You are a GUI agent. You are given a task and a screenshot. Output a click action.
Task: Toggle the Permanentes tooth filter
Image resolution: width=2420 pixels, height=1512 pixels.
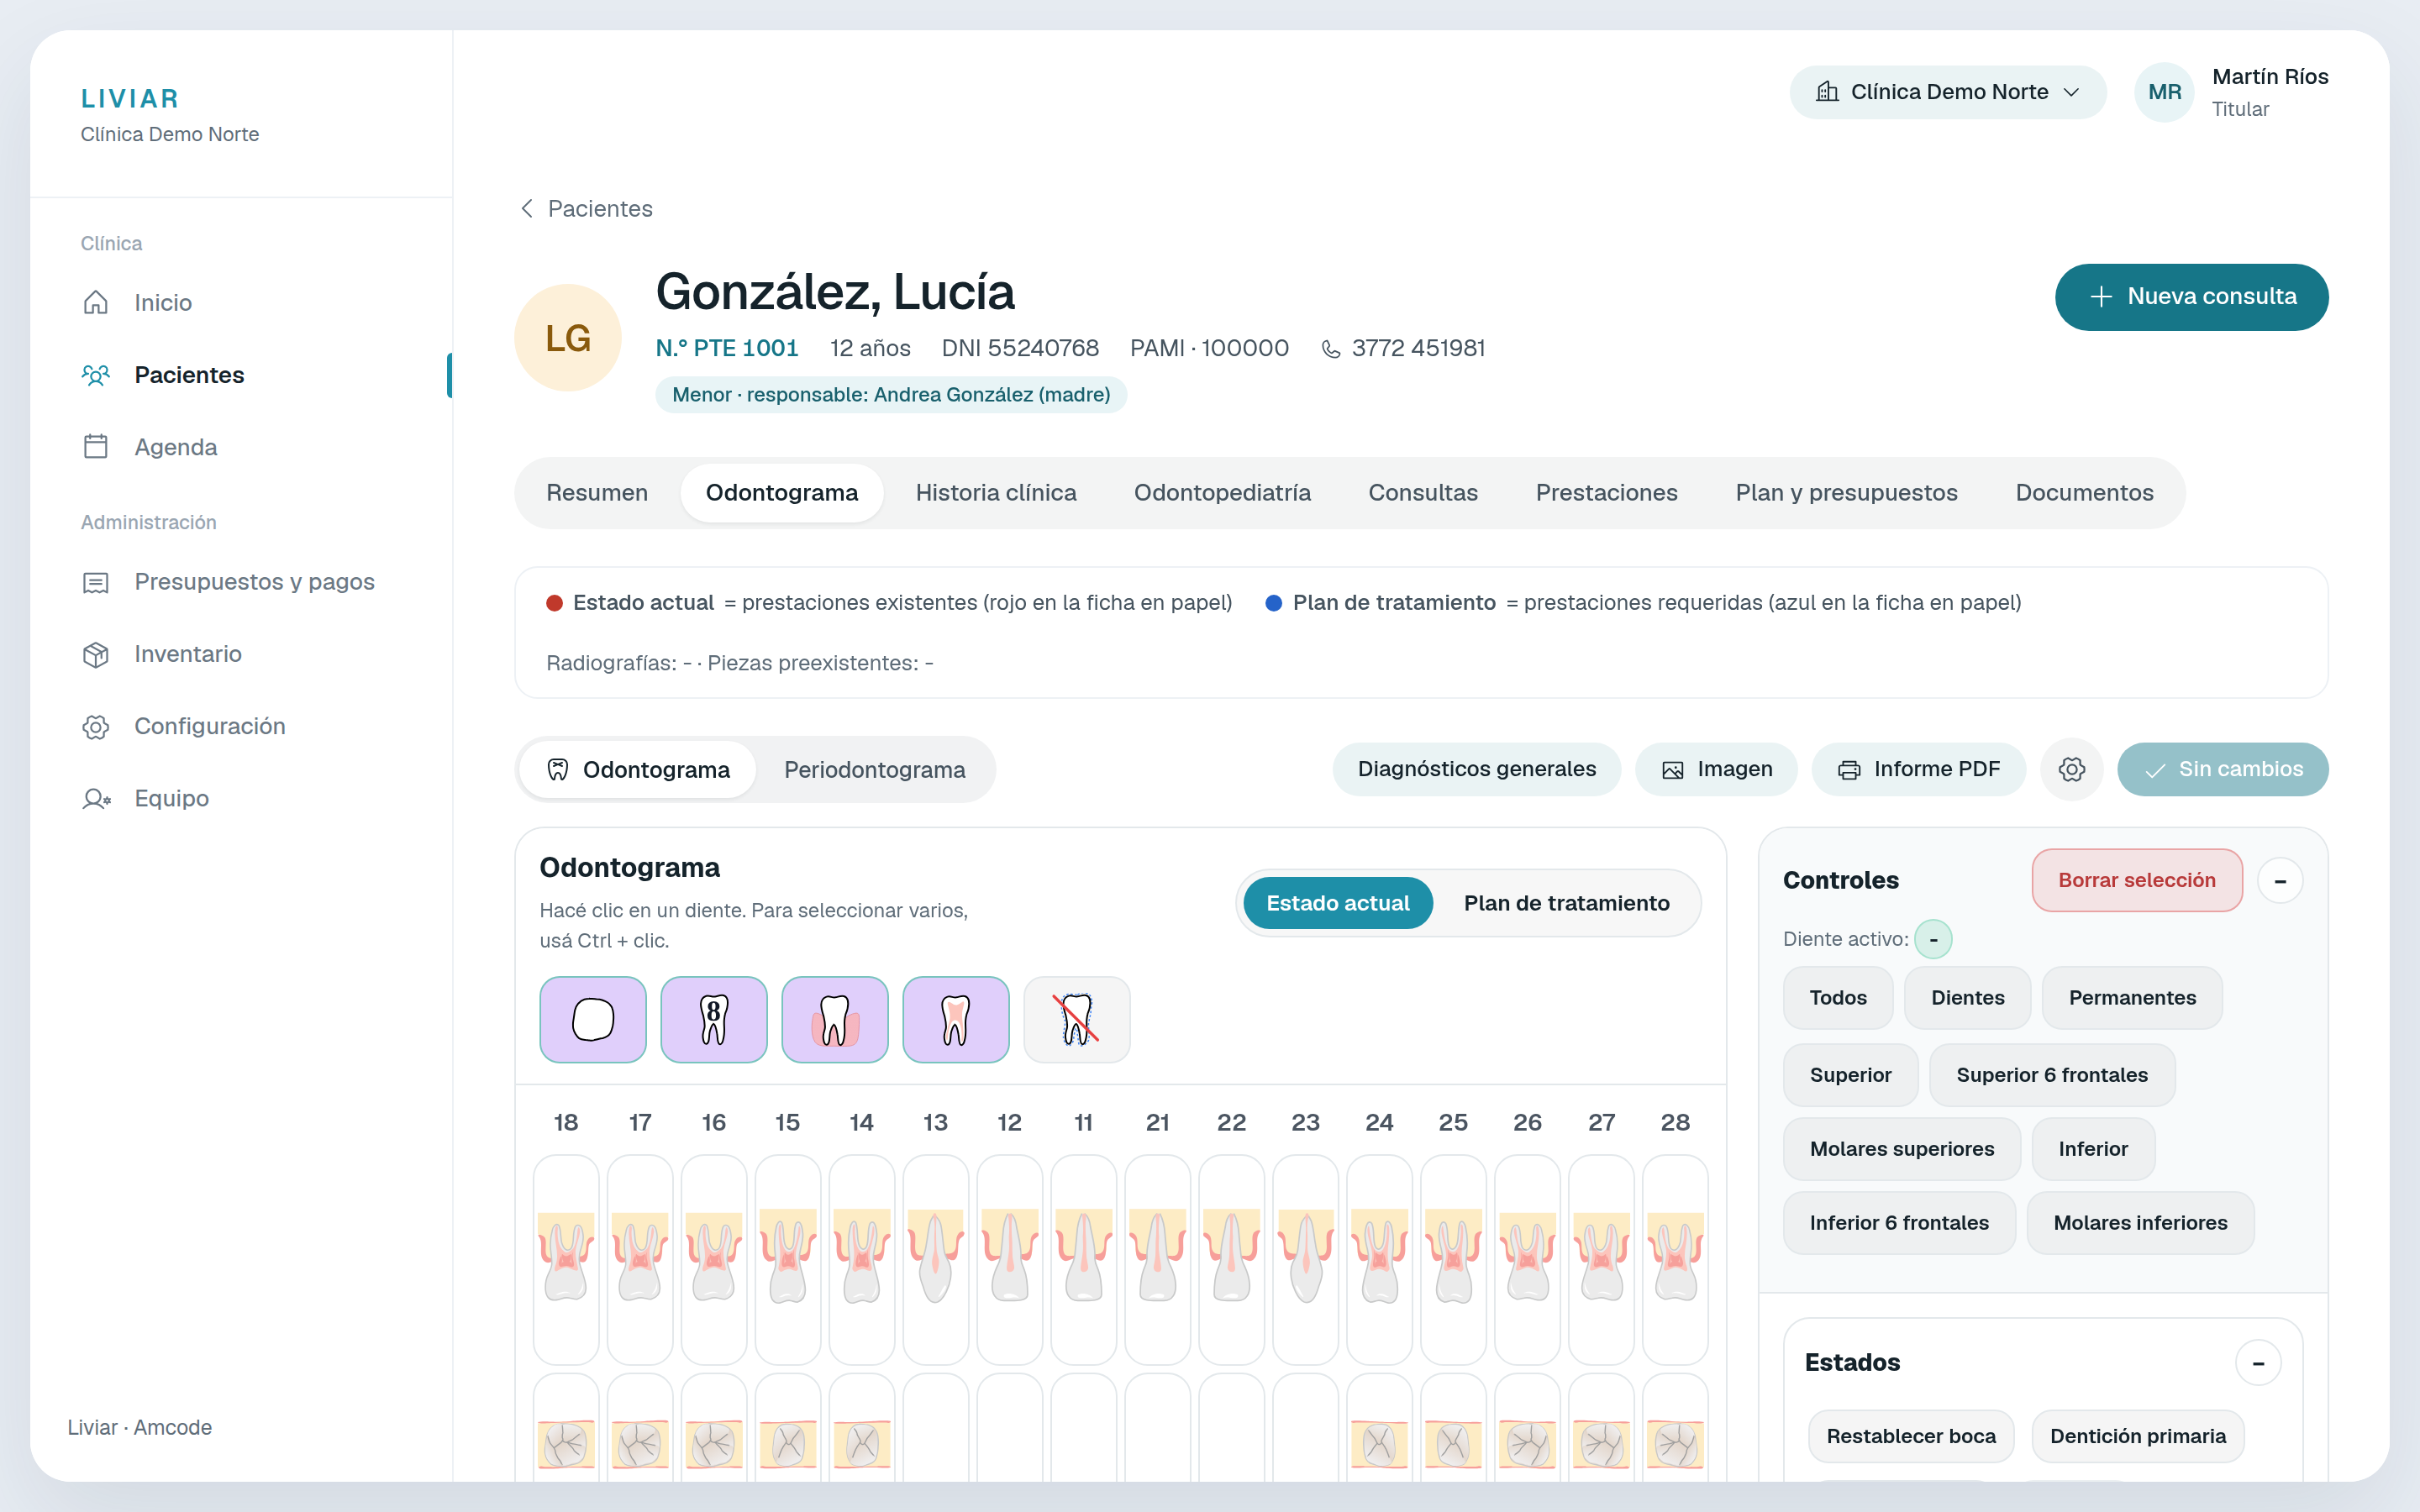click(2132, 998)
